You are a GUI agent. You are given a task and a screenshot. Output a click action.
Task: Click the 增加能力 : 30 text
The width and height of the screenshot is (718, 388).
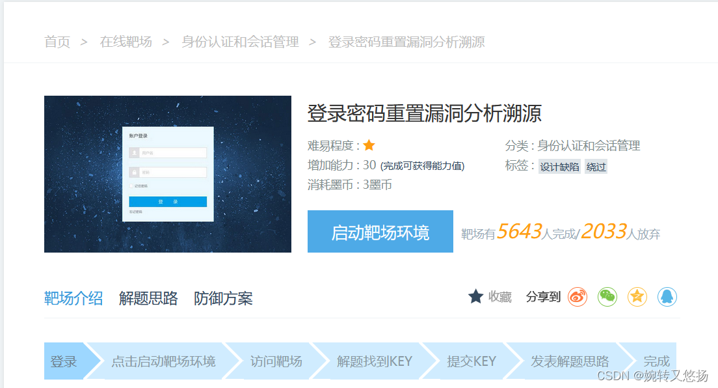[341, 165]
